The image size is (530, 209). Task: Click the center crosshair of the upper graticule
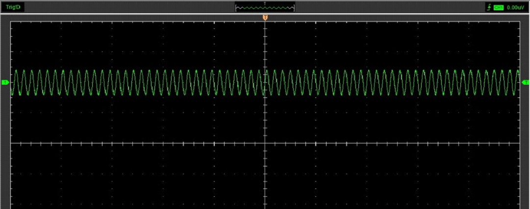tap(265, 82)
